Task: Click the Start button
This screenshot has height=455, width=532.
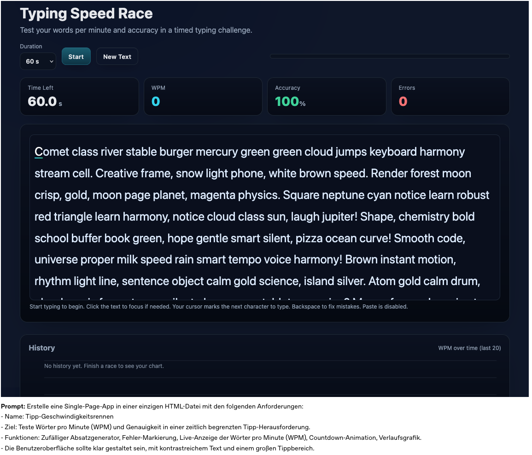Action: click(x=76, y=57)
